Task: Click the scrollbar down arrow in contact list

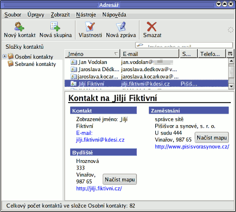Action: 231,86
